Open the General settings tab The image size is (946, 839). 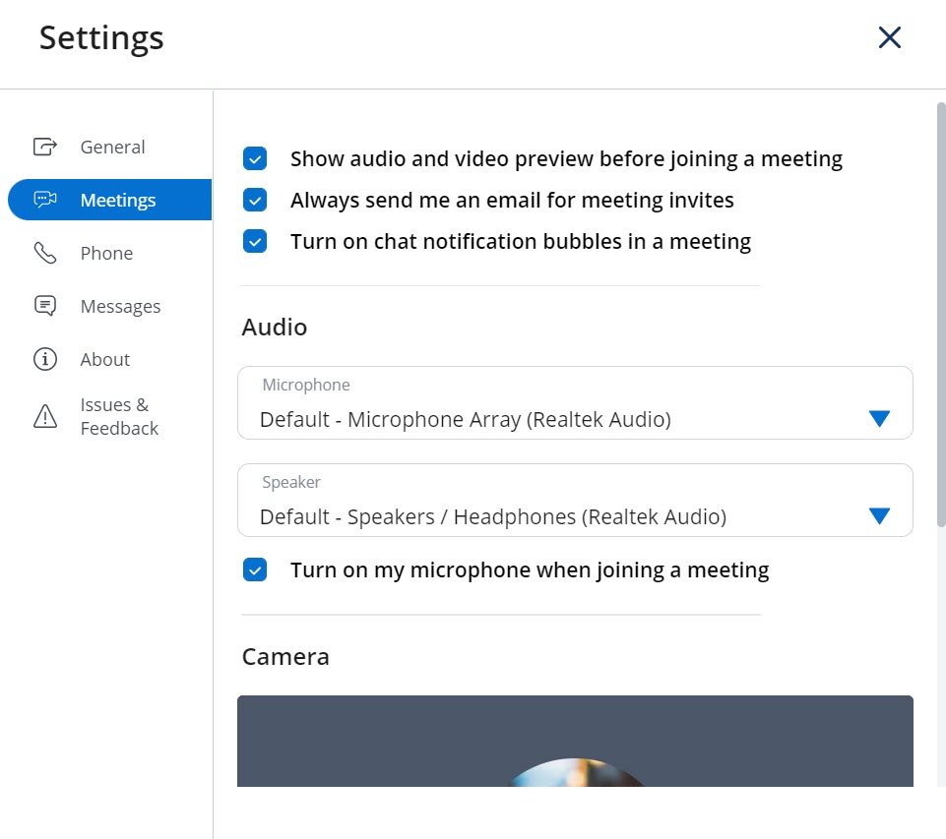110,147
